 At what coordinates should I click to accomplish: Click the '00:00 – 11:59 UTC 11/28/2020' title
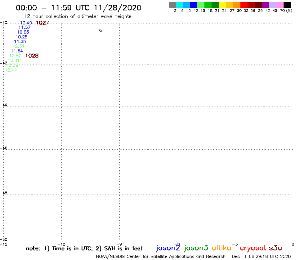point(78,8)
